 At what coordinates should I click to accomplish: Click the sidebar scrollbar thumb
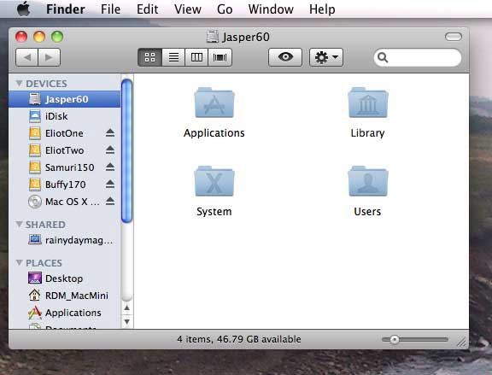click(126, 150)
